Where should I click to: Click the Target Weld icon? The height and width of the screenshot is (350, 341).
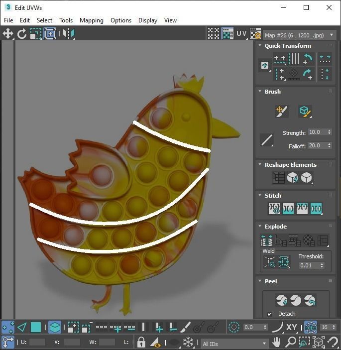click(x=269, y=261)
